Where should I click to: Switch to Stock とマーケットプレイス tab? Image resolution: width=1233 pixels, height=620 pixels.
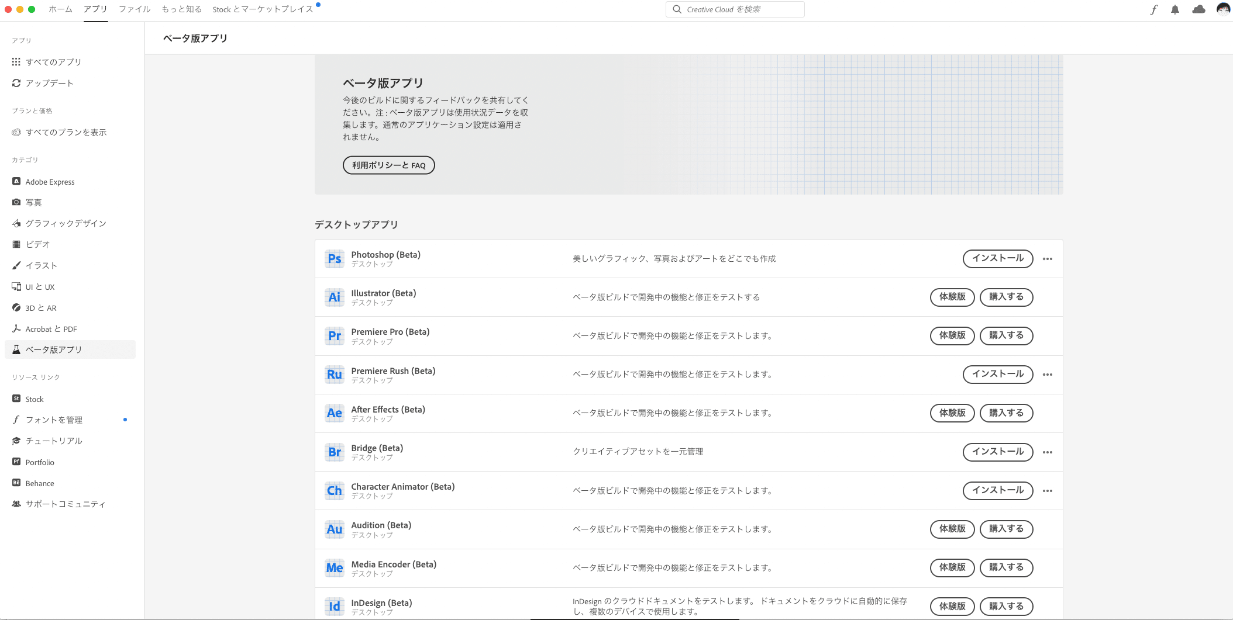pos(263,9)
